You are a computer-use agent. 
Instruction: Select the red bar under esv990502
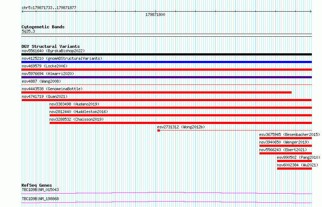[x=295, y=161]
